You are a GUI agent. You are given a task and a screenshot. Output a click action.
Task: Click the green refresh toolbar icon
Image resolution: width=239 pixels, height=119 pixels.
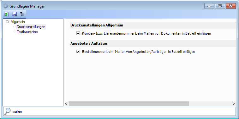pyautogui.click(x=6, y=14)
